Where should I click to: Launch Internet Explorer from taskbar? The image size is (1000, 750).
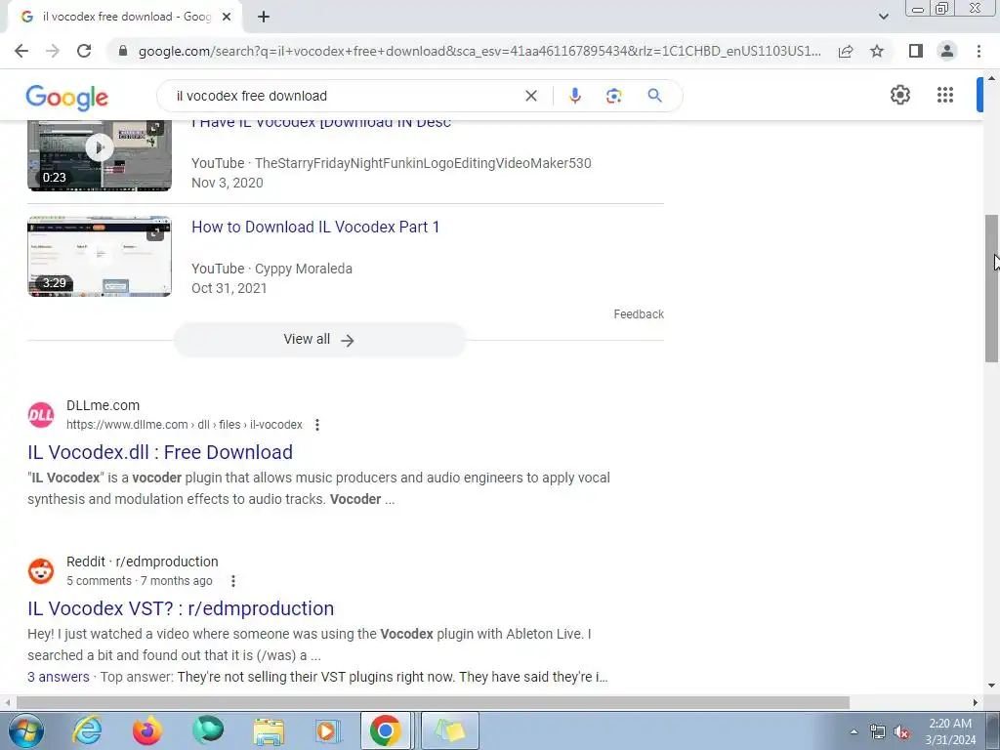pyautogui.click(x=87, y=730)
